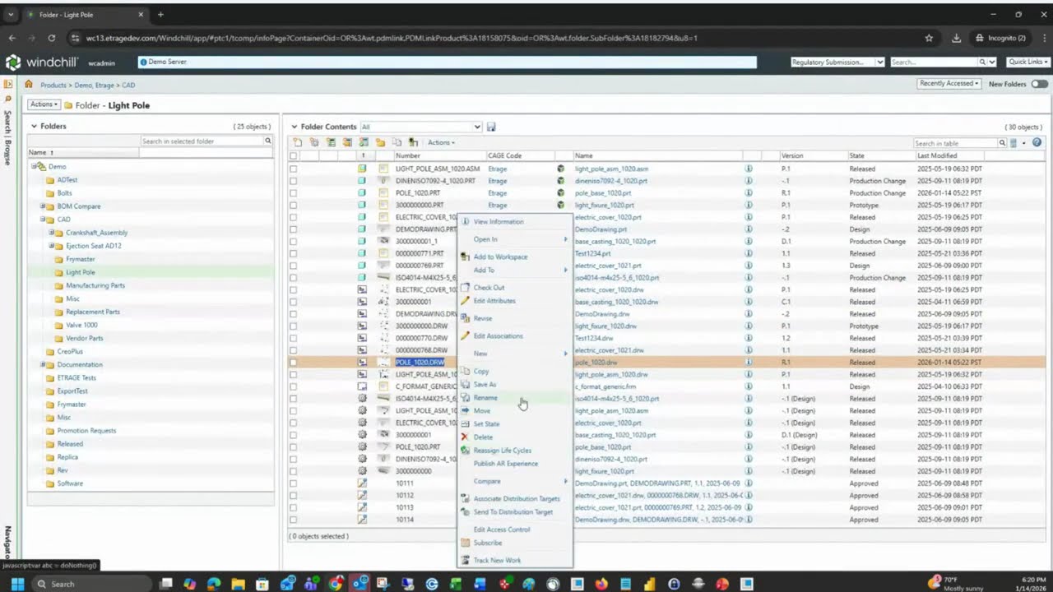Check the select-all checkbox in the table header
Viewport: 1053px width, 592px height.
293,155
